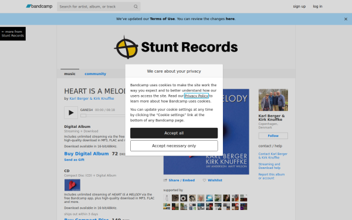Play the GANESH track
The height and width of the screenshot is (220, 352).
pyautogui.click(x=71, y=113)
